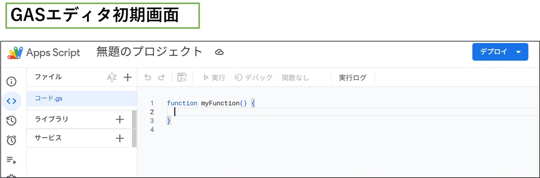The width and height of the screenshot is (540, 178).
Task: Click the Apps Script title text
Action: coord(53,53)
